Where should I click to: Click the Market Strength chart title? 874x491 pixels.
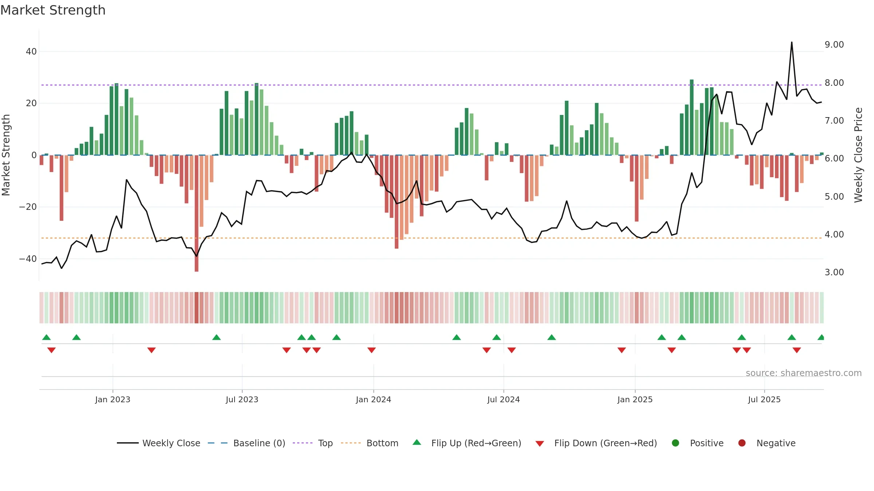(53, 10)
